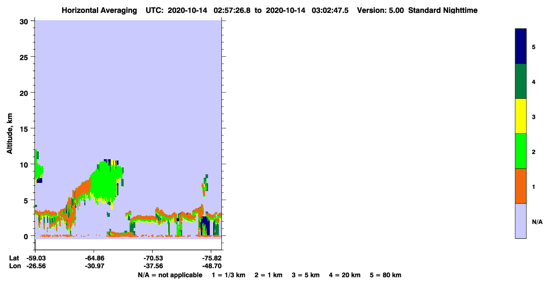
Task: Click the 'Lat' row label
Action: [x=14, y=258]
